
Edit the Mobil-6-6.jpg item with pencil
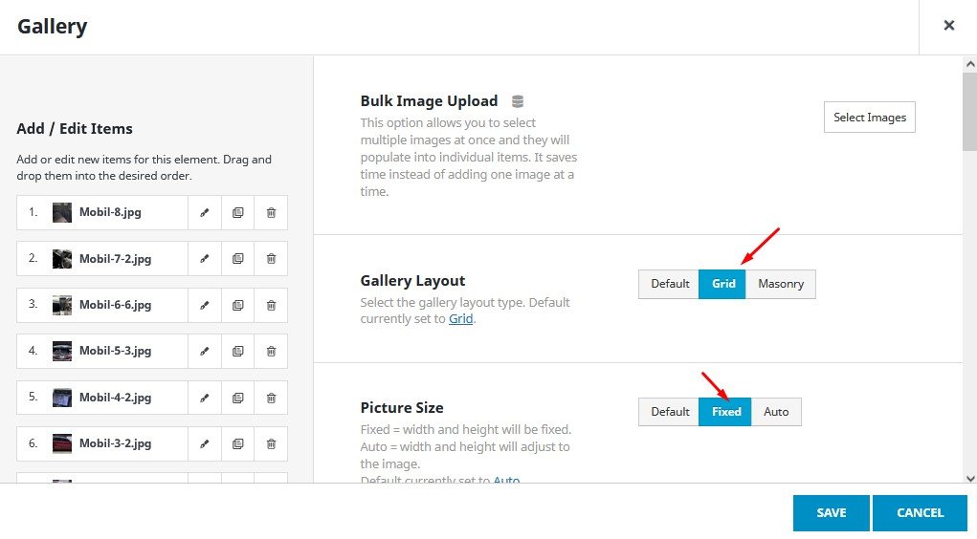point(204,305)
